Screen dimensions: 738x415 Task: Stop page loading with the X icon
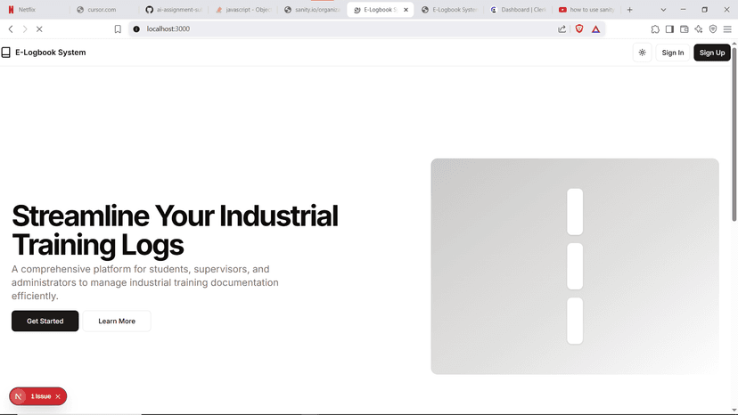coord(39,28)
